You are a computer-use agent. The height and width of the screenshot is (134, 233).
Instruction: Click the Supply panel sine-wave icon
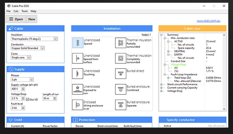click(11, 69)
